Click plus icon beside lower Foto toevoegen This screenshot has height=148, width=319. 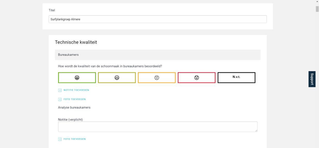(x=60, y=139)
